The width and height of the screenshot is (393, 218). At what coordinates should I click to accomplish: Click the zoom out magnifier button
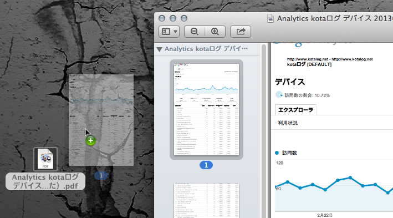195,32
